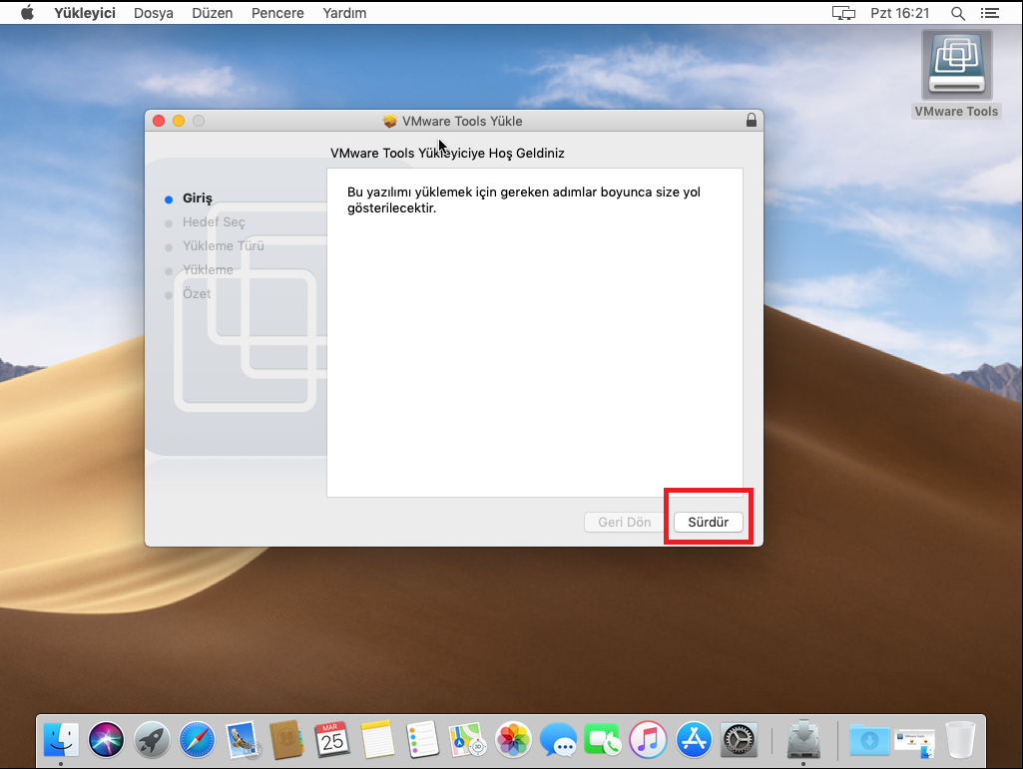Click the Installer icon in the Dock
Viewport: 1023px width, 769px height.
coord(803,740)
